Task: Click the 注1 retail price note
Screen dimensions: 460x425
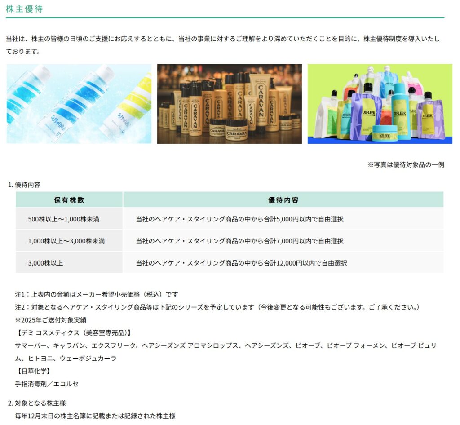Action: (x=97, y=294)
